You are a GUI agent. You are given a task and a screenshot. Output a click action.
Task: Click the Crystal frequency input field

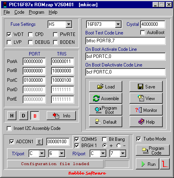click(153, 24)
